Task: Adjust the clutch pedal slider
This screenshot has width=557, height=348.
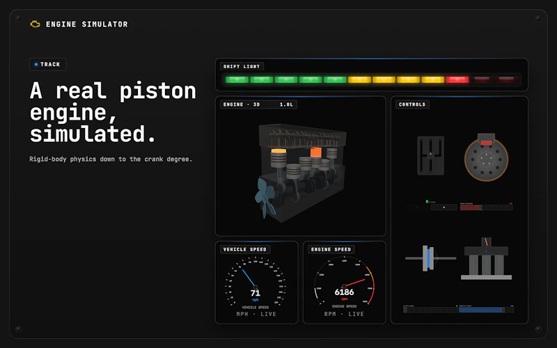Action: [430, 310]
